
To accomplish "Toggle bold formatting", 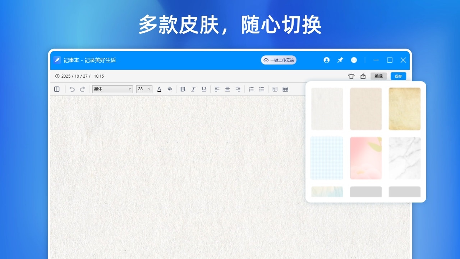I will point(183,89).
